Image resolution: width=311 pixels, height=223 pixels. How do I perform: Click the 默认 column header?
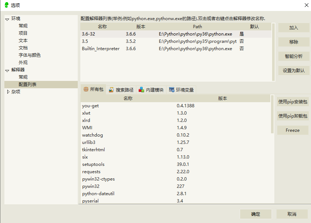[255, 26]
